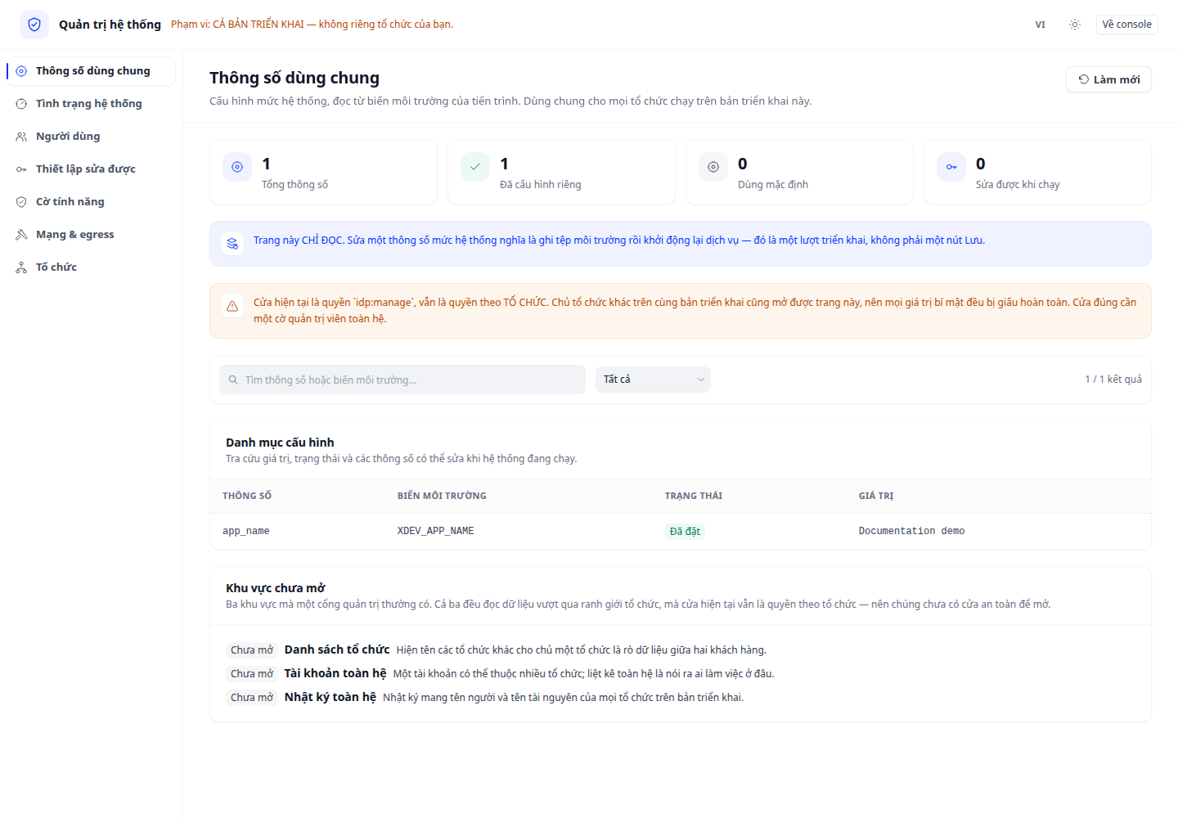Click the Làm mới button

coord(1108,79)
